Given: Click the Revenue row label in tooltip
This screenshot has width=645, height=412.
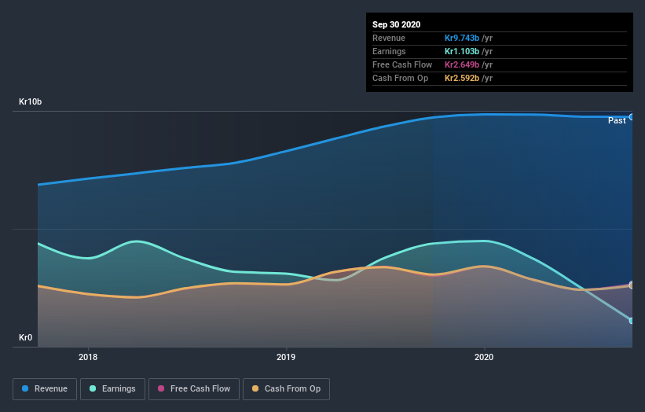Looking at the screenshot, I should point(389,38).
